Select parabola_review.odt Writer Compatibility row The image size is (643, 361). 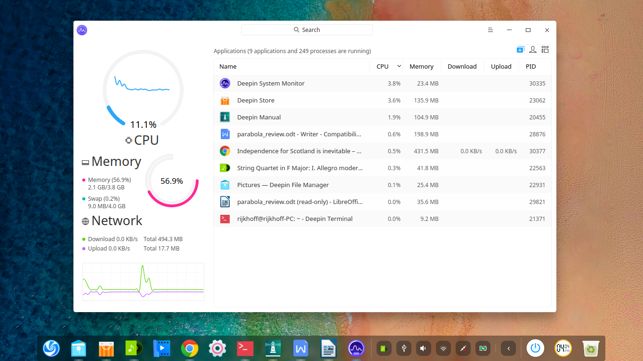tap(382, 134)
